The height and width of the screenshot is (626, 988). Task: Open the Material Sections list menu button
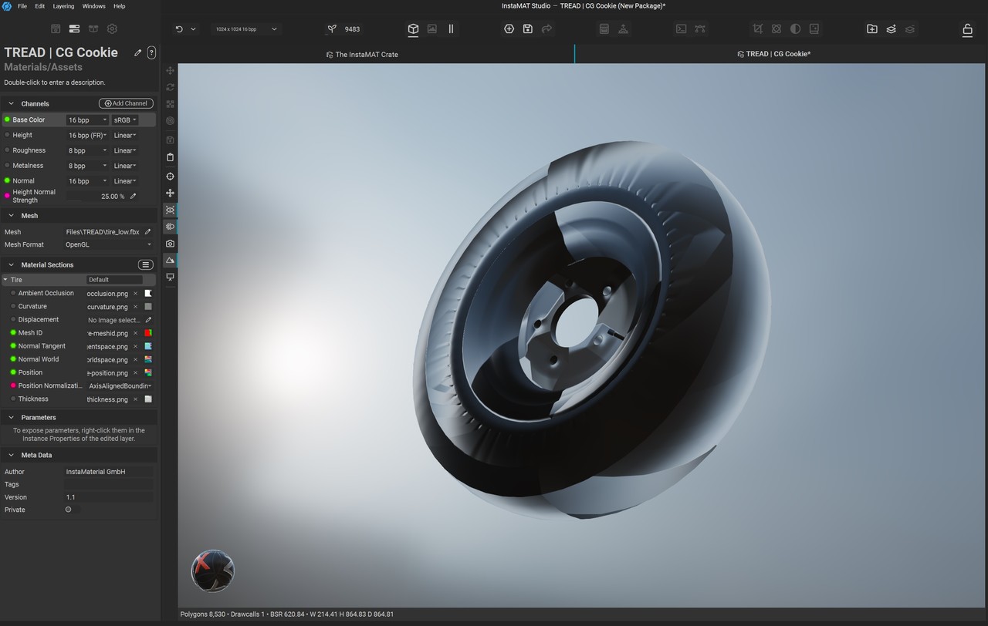pos(145,264)
